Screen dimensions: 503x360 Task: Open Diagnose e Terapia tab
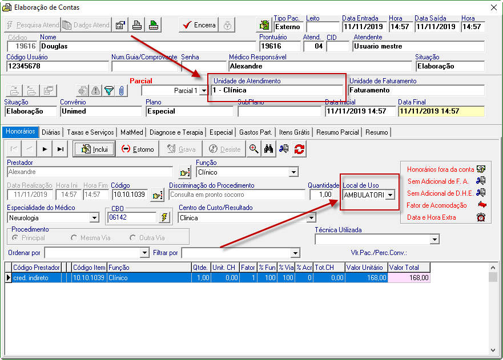[176, 132]
